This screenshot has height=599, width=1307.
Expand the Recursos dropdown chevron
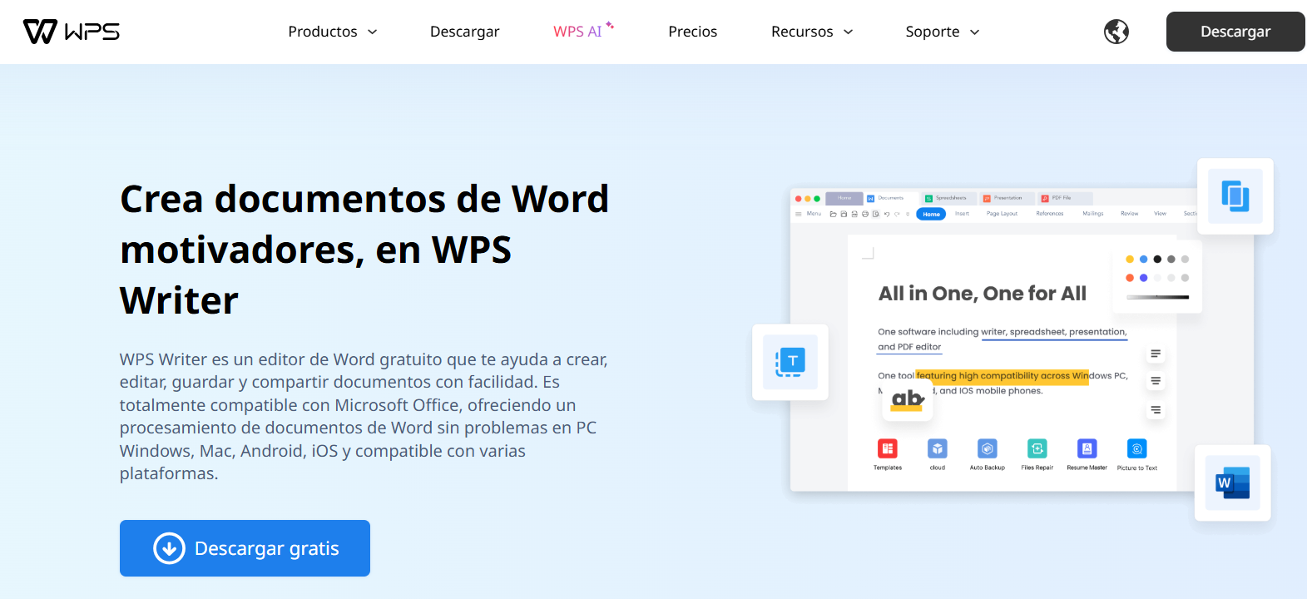pyautogui.click(x=849, y=32)
